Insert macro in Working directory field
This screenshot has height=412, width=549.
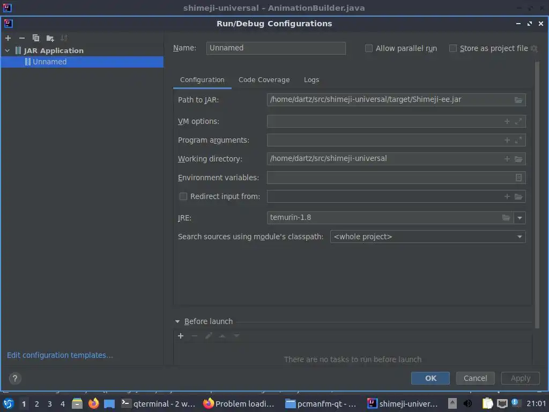click(507, 159)
